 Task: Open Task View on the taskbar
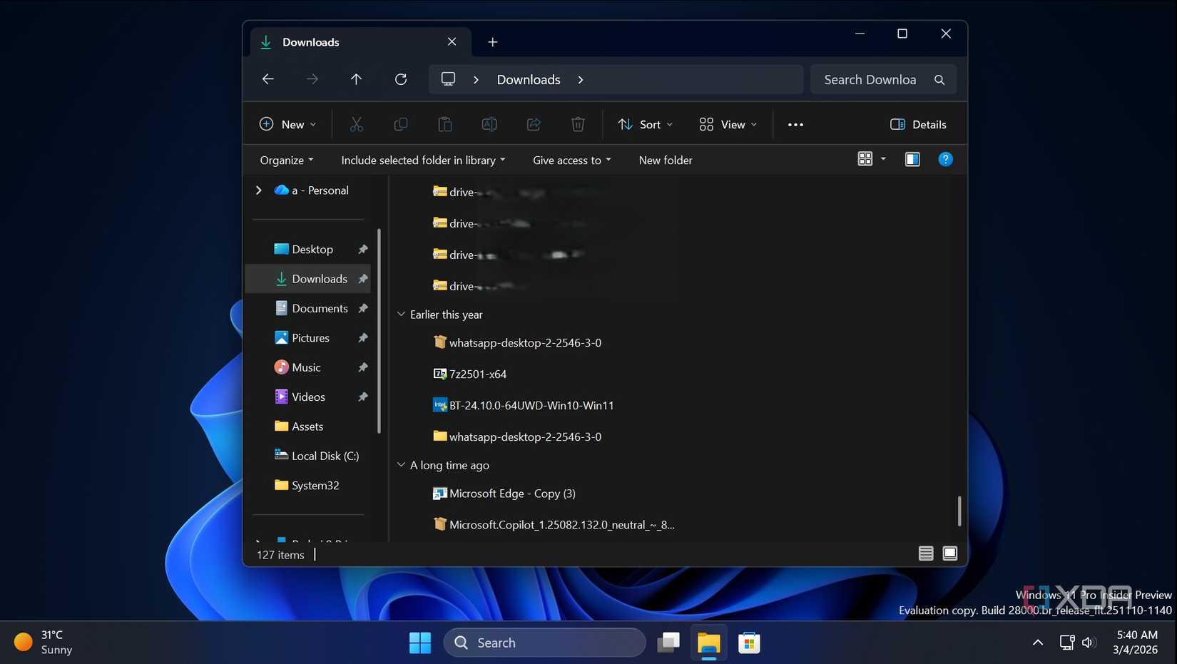tap(668, 643)
